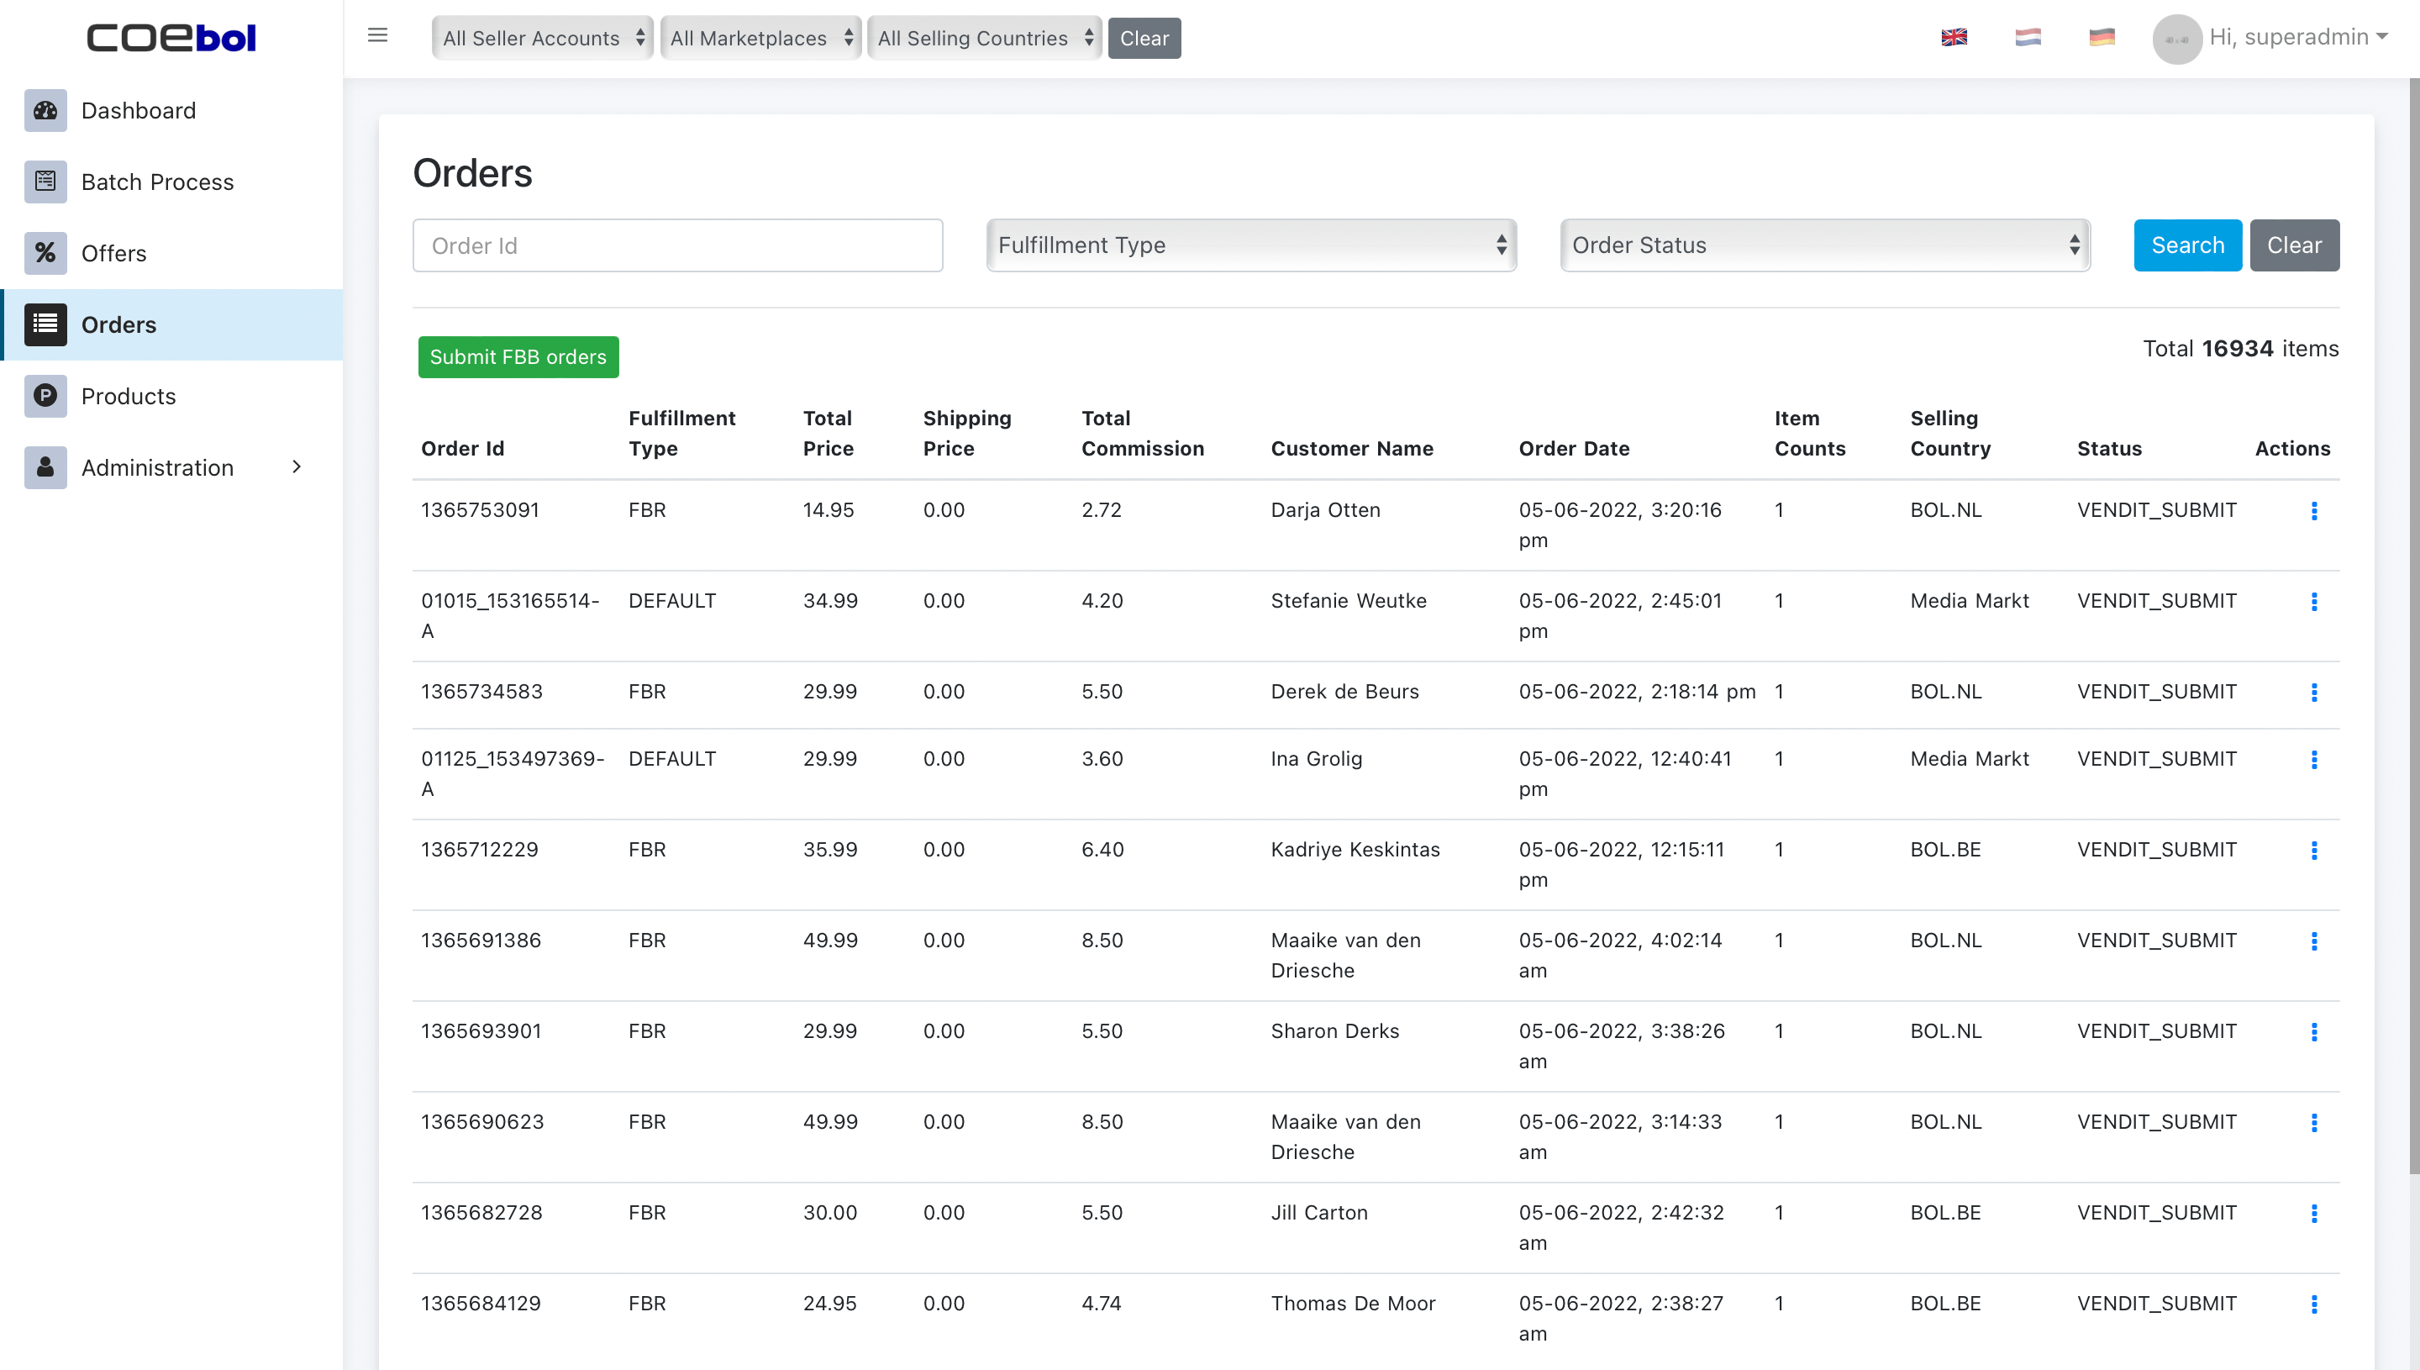Open Offers page from sidebar
Screen dimensions: 2420x1370
(171, 253)
